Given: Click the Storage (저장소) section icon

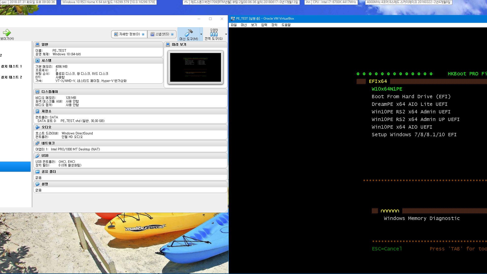Looking at the screenshot, I should coord(38,111).
